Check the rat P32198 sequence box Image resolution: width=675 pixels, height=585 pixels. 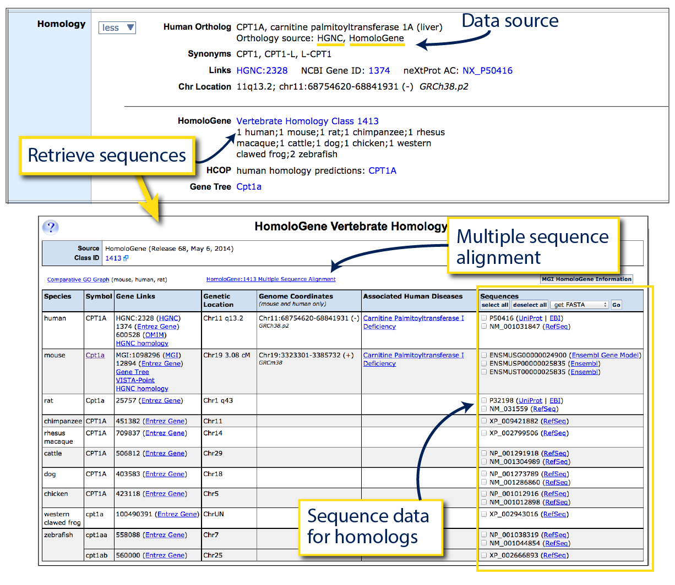484,400
